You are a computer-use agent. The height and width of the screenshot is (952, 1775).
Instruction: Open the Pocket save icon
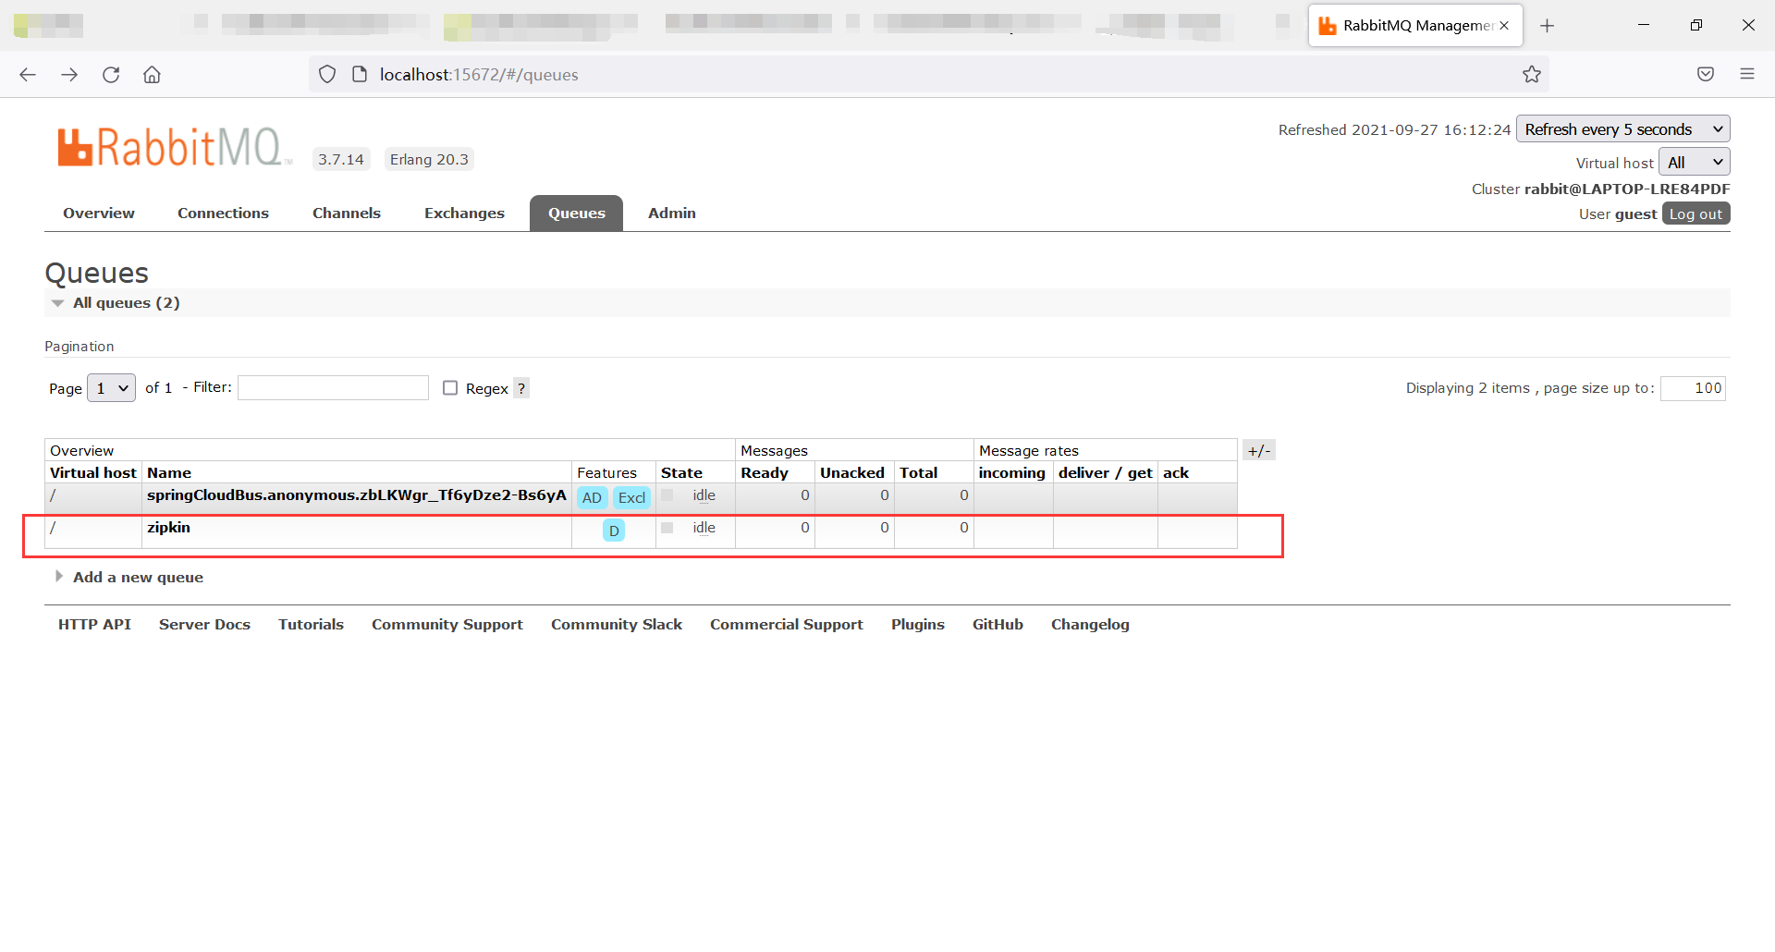(1706, 75)
